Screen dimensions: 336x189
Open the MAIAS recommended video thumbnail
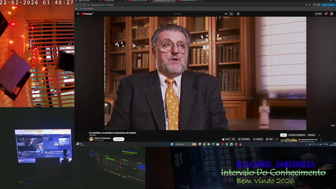coord(289,140)
